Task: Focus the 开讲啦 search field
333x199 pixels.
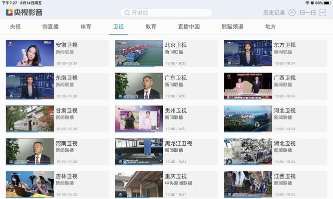Action: pyautogui.click(x=166, y=13)
